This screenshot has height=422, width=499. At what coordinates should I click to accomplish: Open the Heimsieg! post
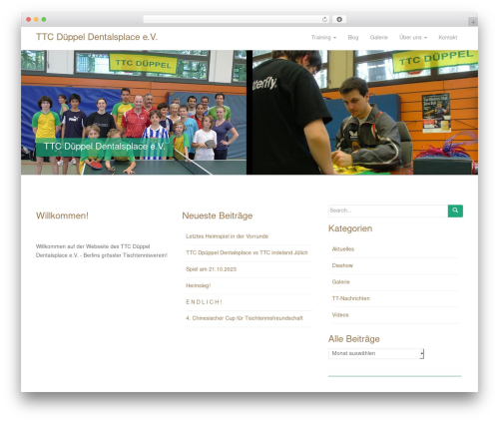198,285
